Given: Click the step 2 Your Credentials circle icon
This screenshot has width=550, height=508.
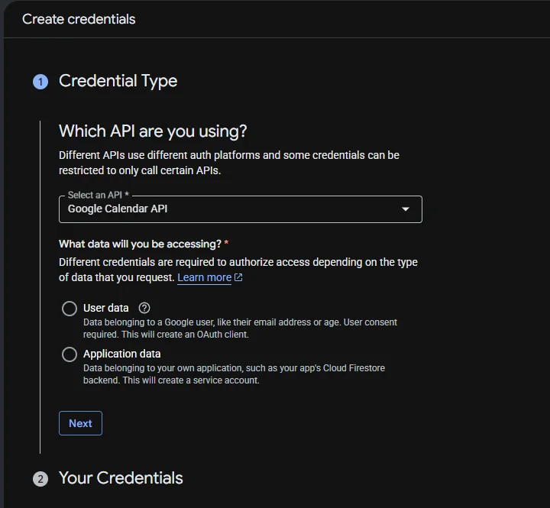Looking at the screenshot, I should 40,479.
